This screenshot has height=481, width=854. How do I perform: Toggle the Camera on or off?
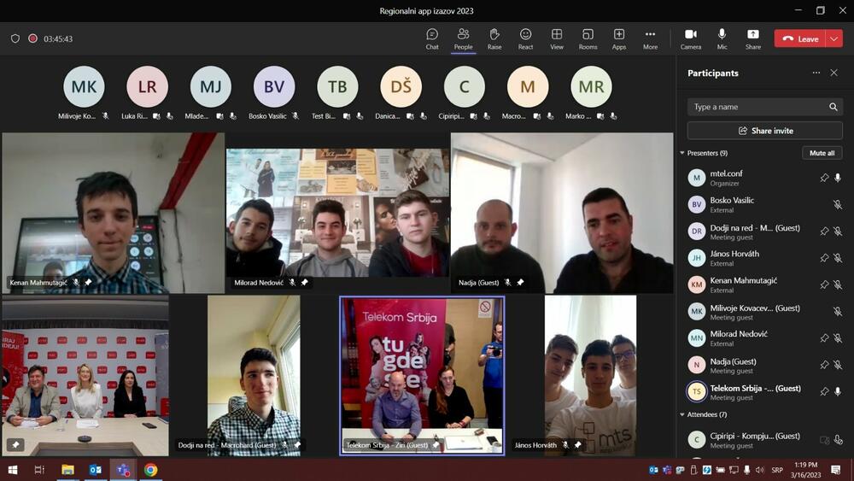(691, 38)
